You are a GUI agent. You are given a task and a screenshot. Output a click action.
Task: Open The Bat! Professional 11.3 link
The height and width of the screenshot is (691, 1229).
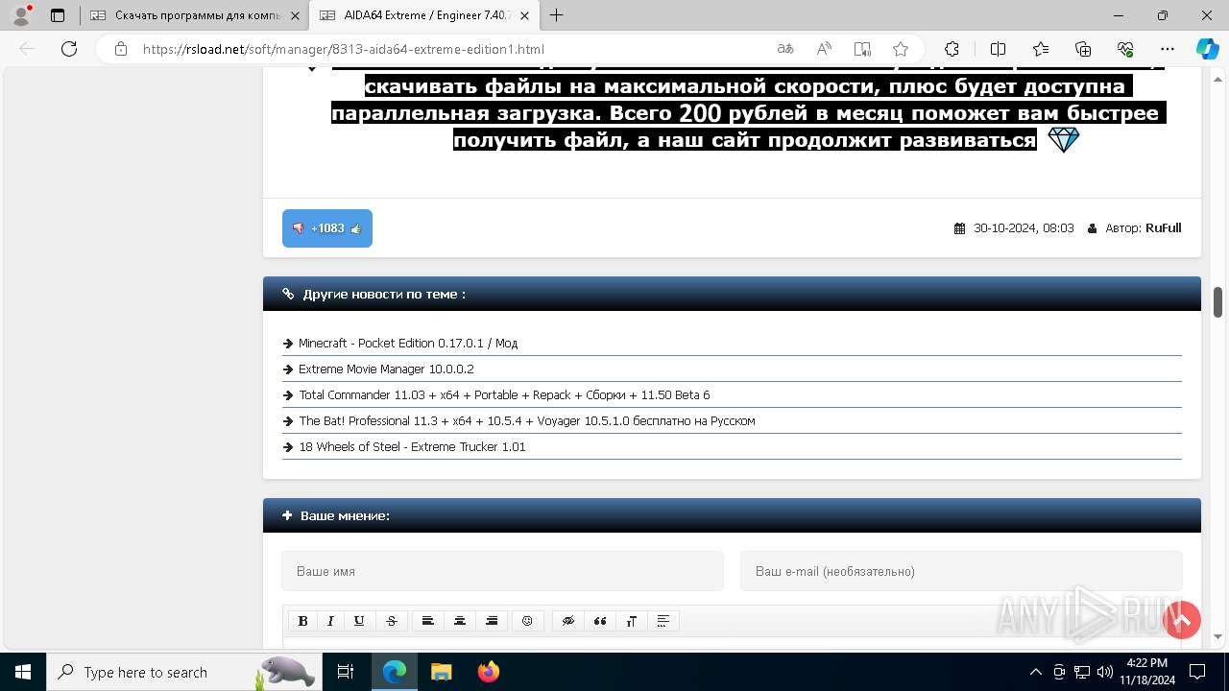(527, 420)
